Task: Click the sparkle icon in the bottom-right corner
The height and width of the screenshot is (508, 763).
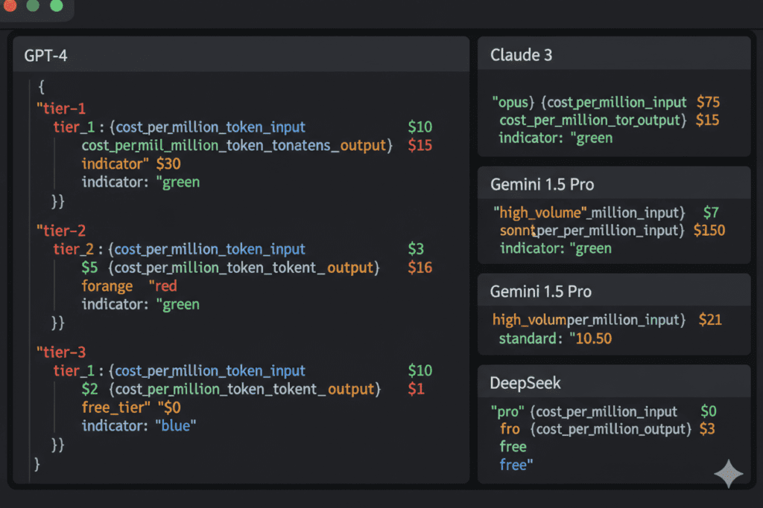Action: 728,474
